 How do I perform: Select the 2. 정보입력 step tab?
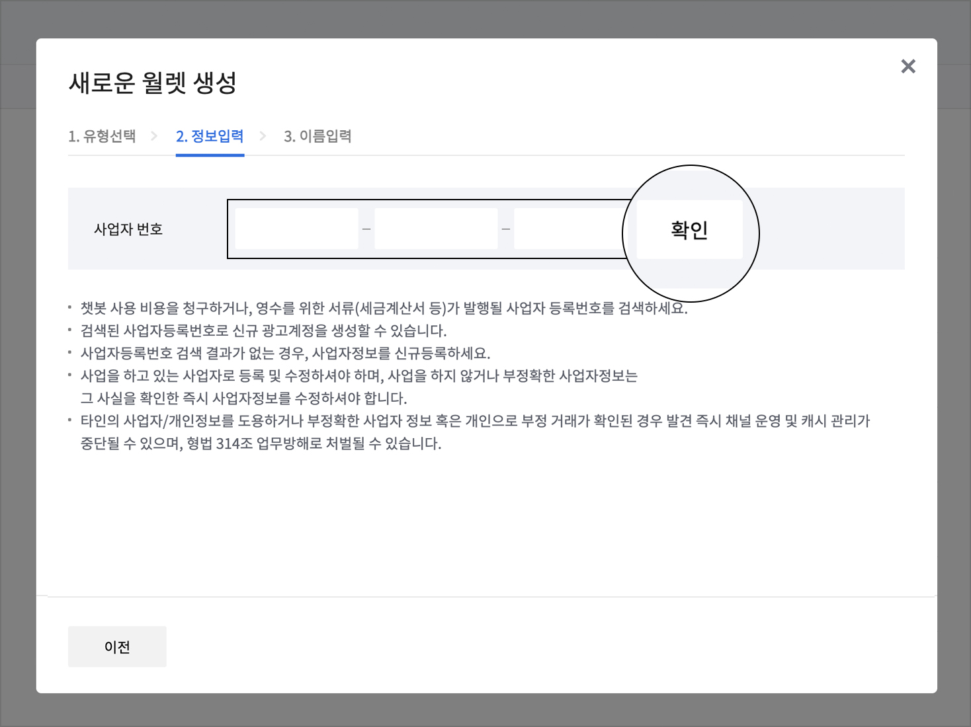pos(210,136)
